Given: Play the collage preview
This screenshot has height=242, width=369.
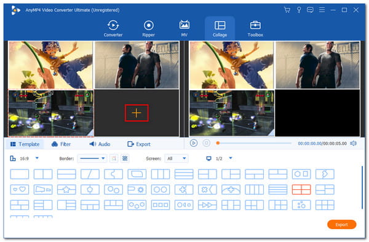Looking at the screenshot, I should pos(194,143).
